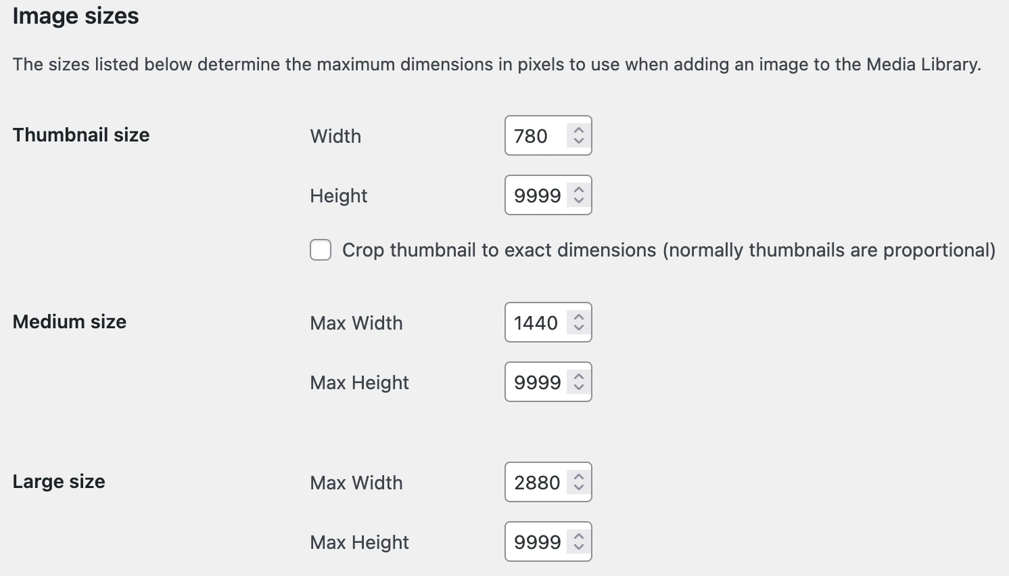This screenshot has width=1009, height=576.
Task: Increase Medium Max Width with the up arrow
Action: 578,317
